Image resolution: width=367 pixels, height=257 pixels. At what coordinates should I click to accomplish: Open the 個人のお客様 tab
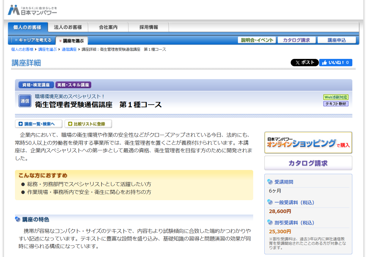point(28,27)
